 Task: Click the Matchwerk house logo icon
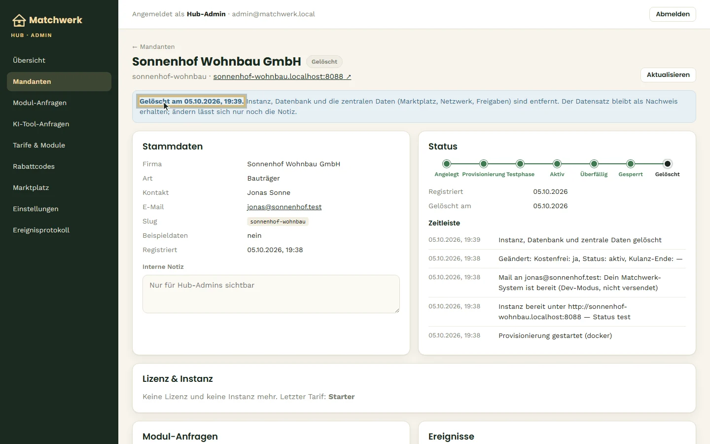coord(19,20)
